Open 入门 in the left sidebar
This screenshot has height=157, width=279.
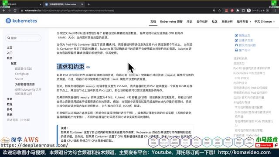coord(10,53)
